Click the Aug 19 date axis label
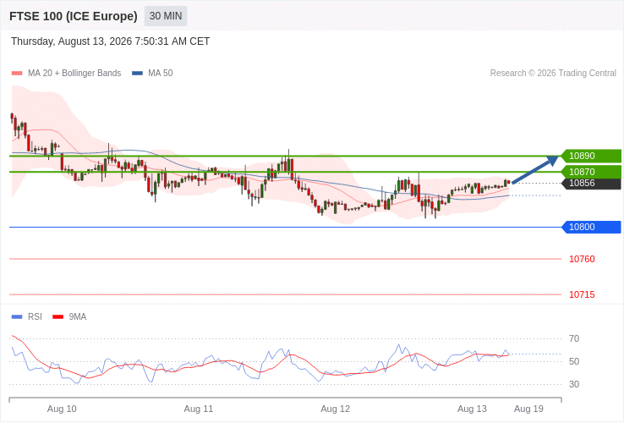624x423 pixels. click(528, 409)
